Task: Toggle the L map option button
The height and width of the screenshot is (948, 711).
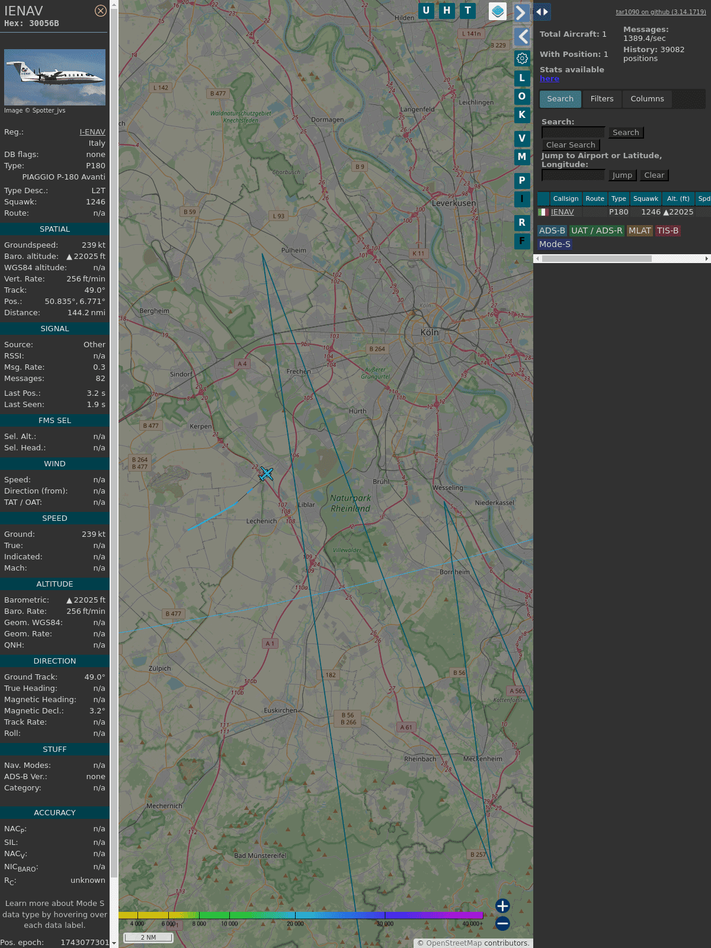Action: 522,78
